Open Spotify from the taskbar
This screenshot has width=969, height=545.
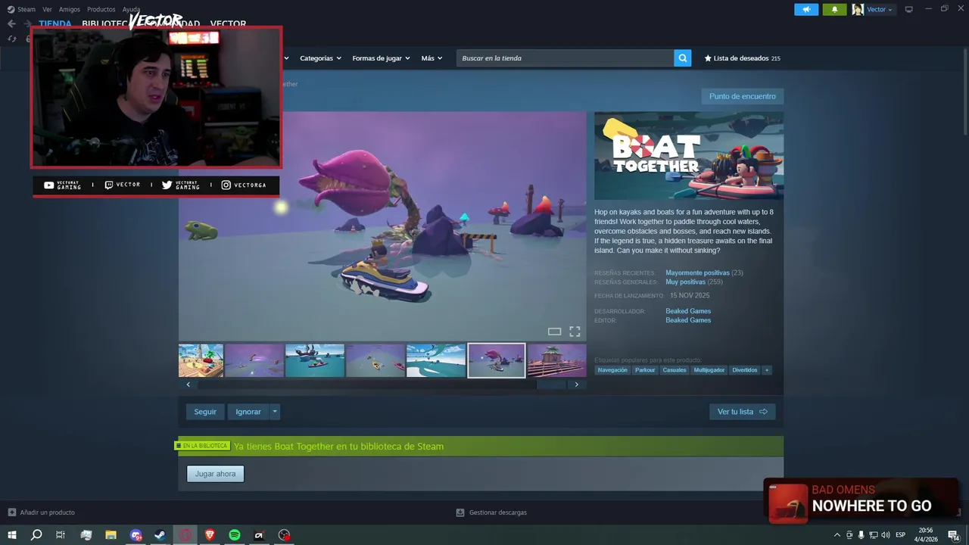[x=235, y=535]
